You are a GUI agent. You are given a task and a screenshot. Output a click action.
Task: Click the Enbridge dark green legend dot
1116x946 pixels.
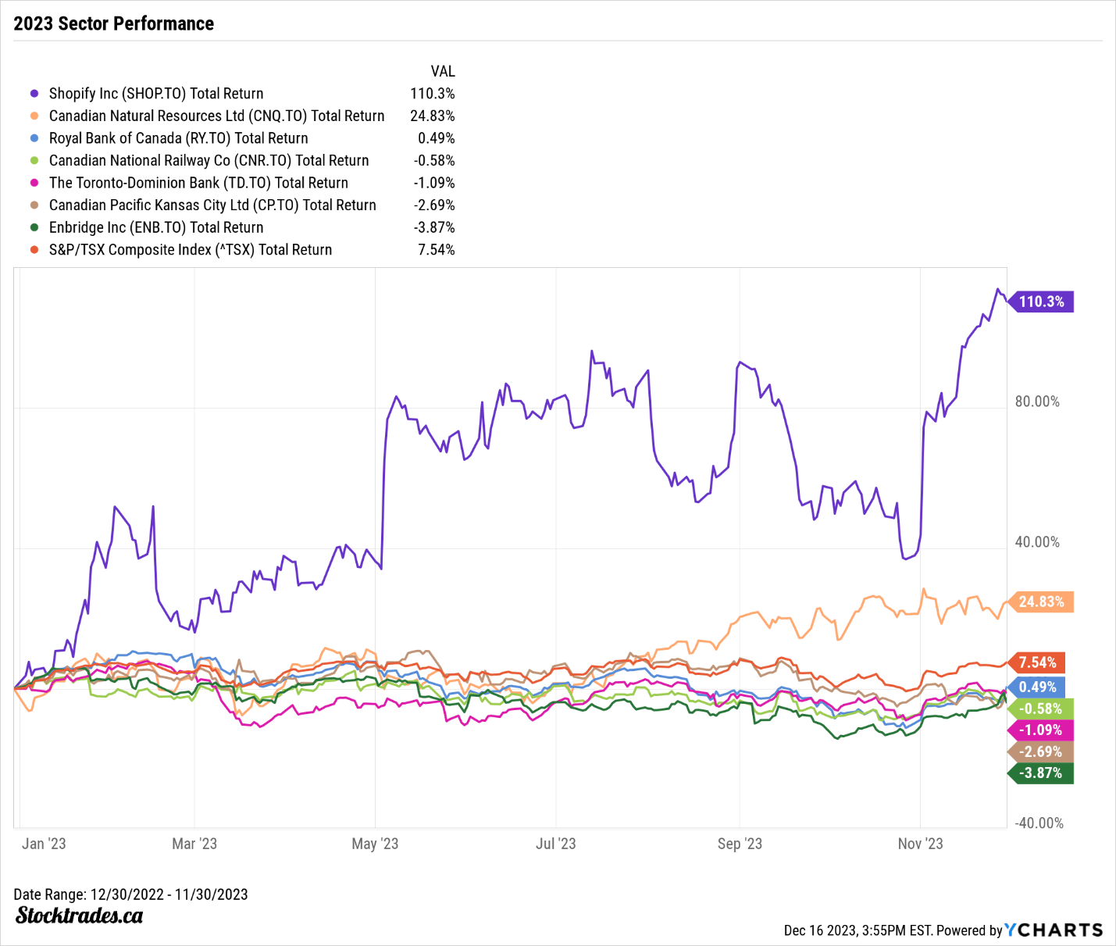pyautogui.click(x=34, y=227)
